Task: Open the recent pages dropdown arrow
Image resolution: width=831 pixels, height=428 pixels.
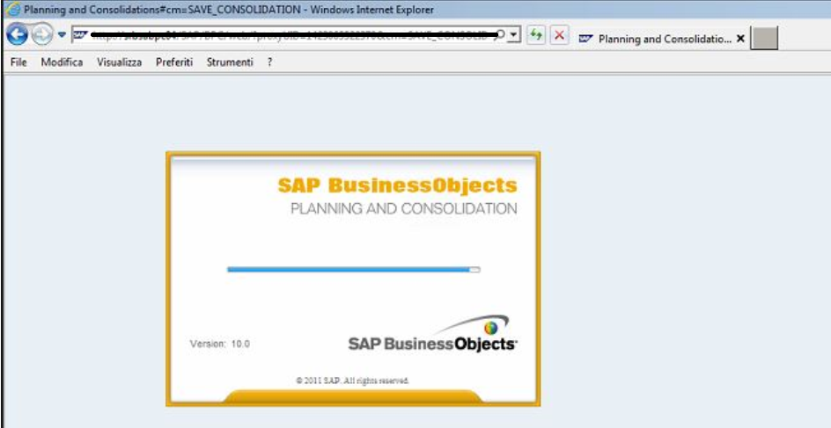Action: 62,35
